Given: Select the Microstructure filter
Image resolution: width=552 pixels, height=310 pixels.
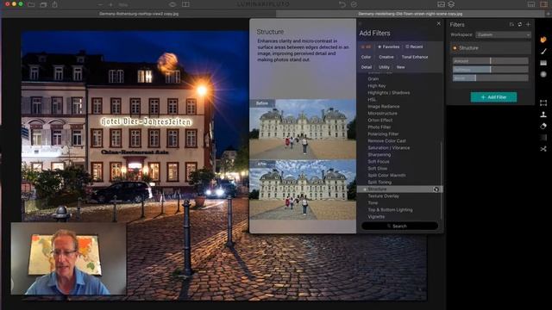Looking at the screenshot, I should tap(382, 113).
